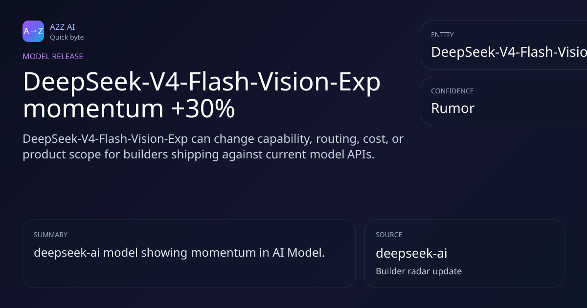Open the SUMMARY card
Image resolution: width=587 pixels, height=308 pixels.
(189, 253)
